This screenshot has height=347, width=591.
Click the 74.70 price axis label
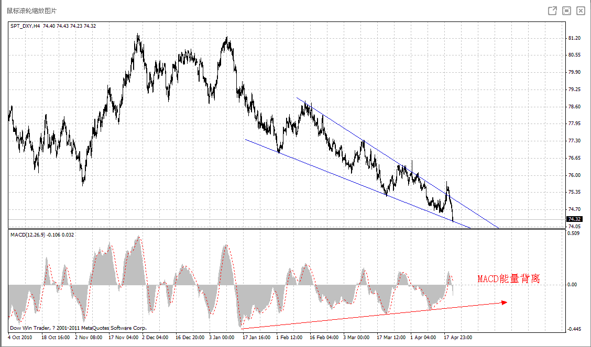click(x=574, y=209)
